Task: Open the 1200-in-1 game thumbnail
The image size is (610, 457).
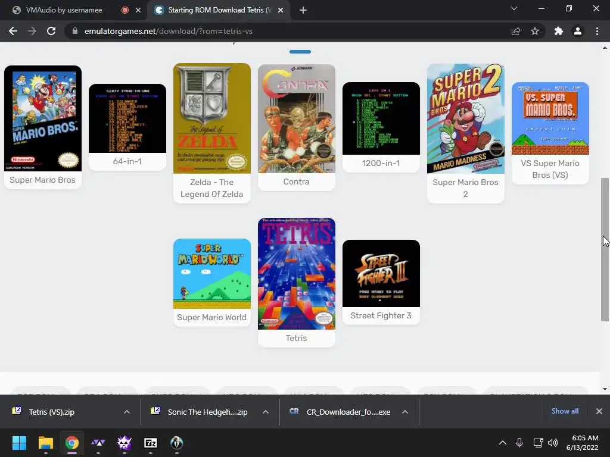Action: [381, 118]
